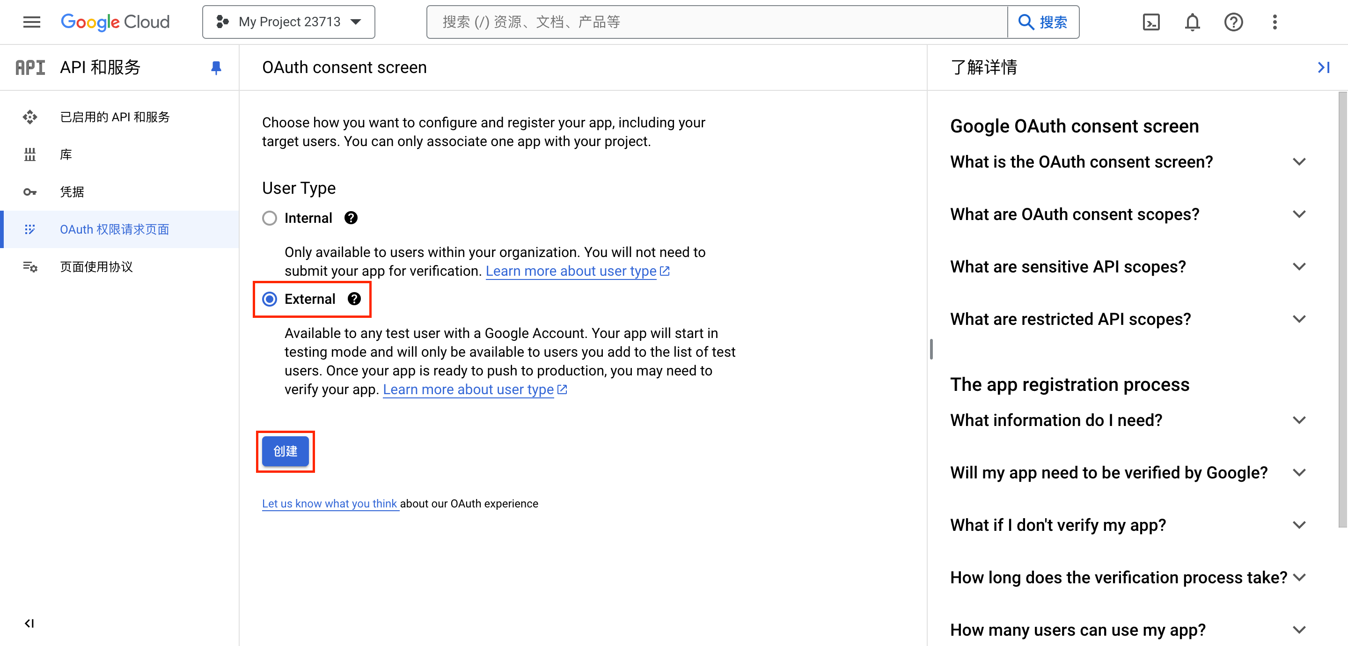1348x646 pixels.
Task: Collapse the 了解详情 help panel
Action: 1323,67
